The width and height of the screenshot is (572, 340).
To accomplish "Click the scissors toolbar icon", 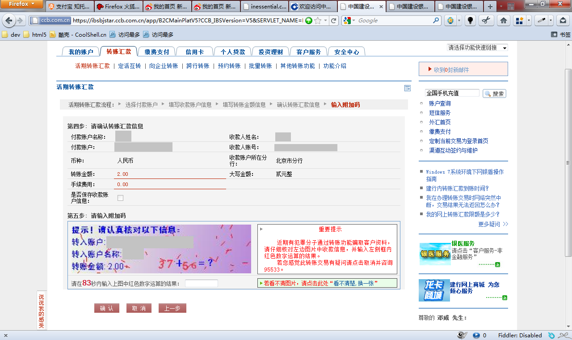I will [487, 21].
